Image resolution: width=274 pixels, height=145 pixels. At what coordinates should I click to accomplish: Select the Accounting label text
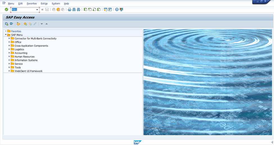tap(21, 53)
